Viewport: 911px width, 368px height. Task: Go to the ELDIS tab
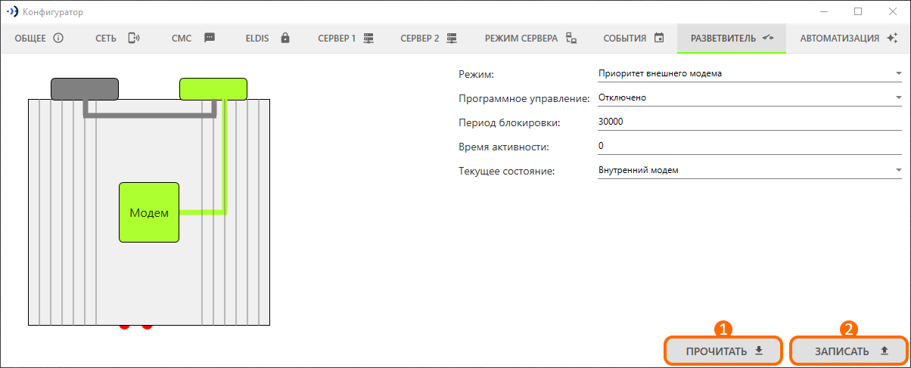[x=268, y=38]
